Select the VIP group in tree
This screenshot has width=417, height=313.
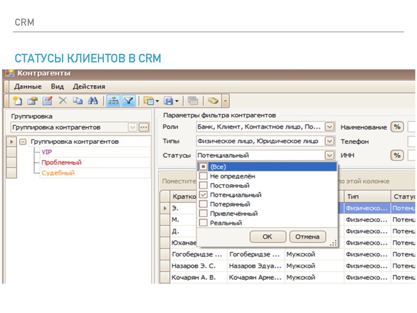click(x=46, y=152)
